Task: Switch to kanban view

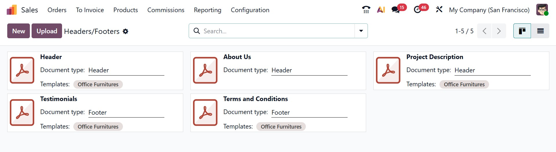Action: click(x=522, y=31)
